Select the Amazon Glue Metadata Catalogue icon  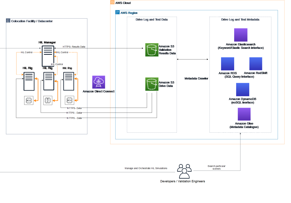244,114
